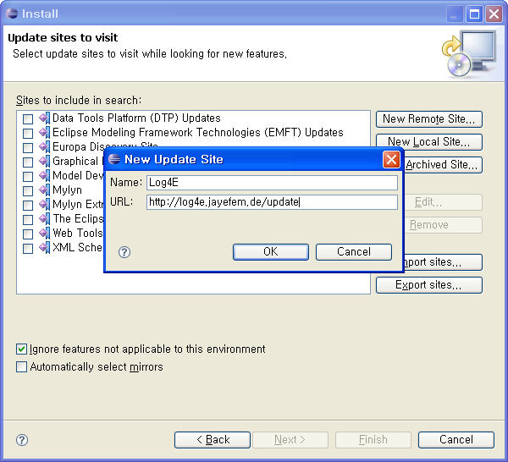Click the Import sites button

pyautogui.click(x=443, y=262)
